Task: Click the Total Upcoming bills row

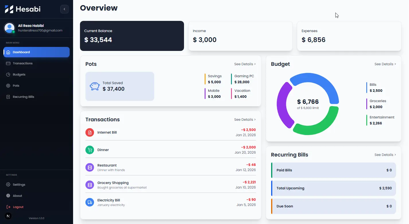Action: [333, 188]
